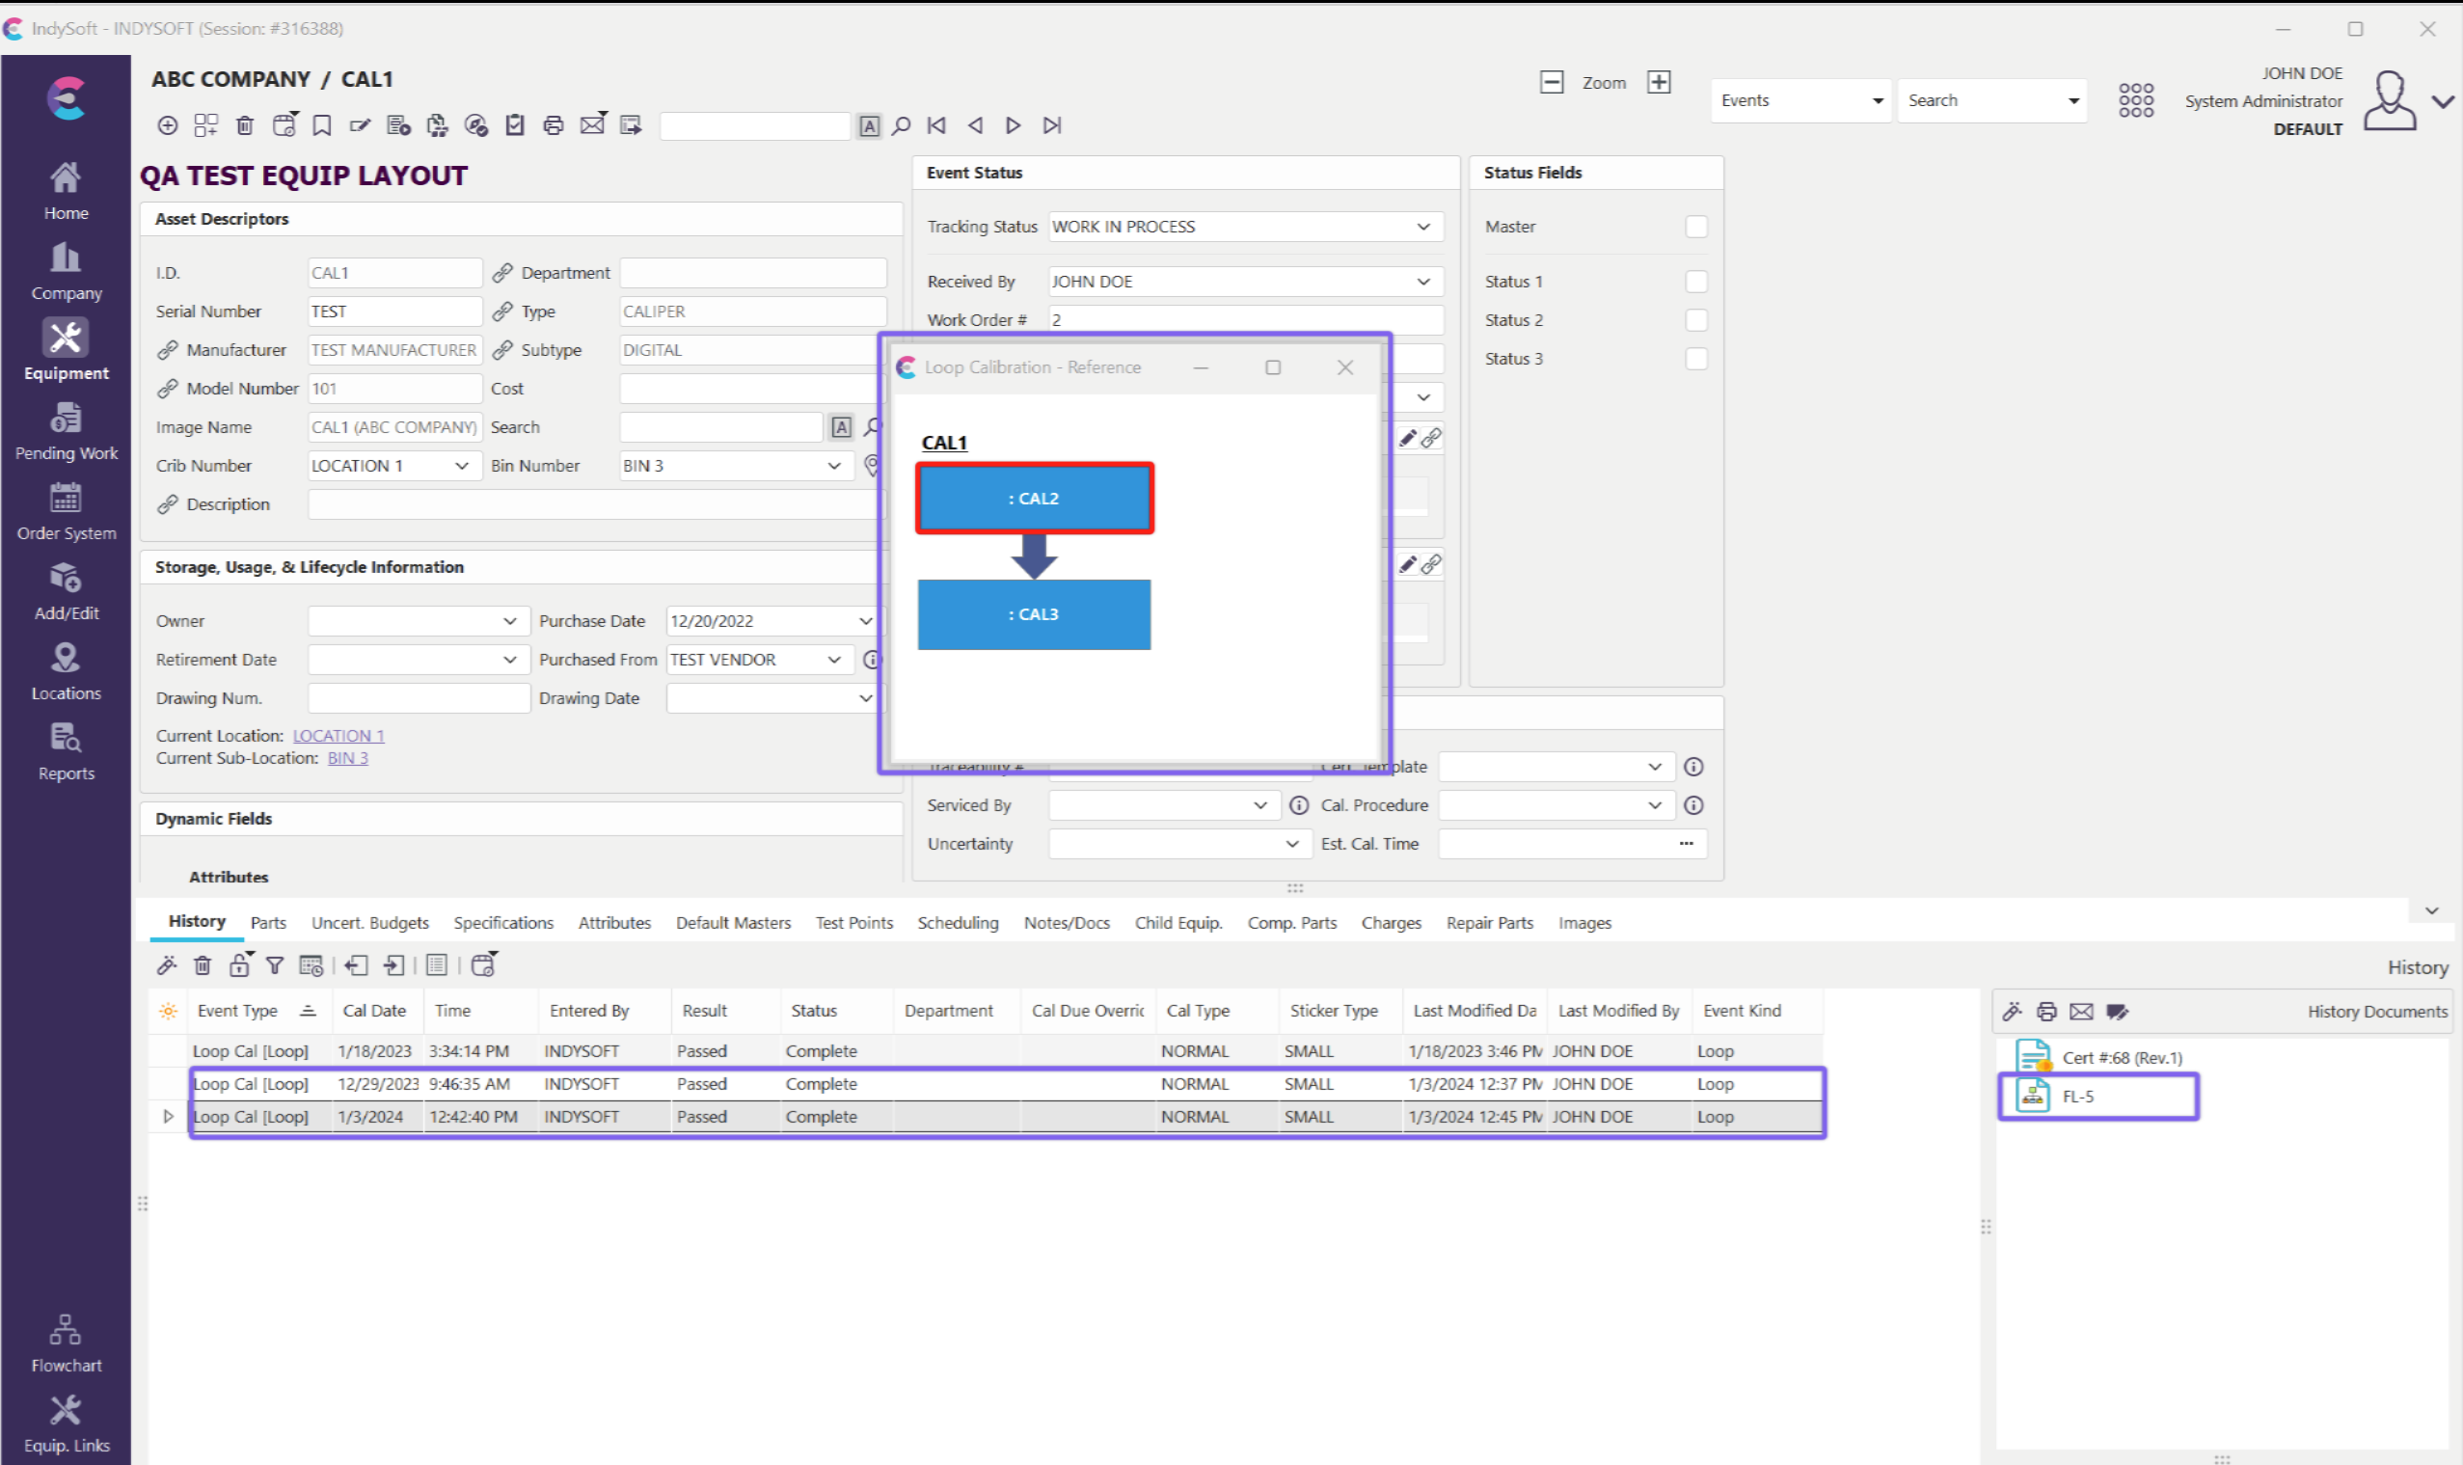Click the bookmark icon in the toolbar
The width and height of the screenshot is (2463, 1465).
(322, 125)
